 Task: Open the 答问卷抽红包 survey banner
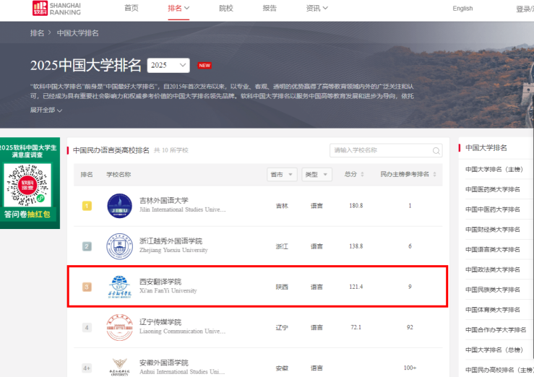[27, 214]
